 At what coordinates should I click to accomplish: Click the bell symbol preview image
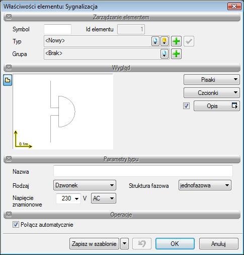coord(63,112)
